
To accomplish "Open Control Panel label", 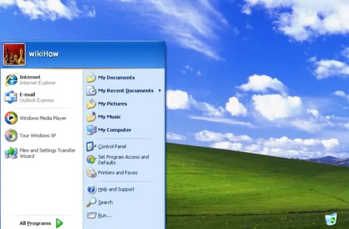I will click(x=112, y=147).
